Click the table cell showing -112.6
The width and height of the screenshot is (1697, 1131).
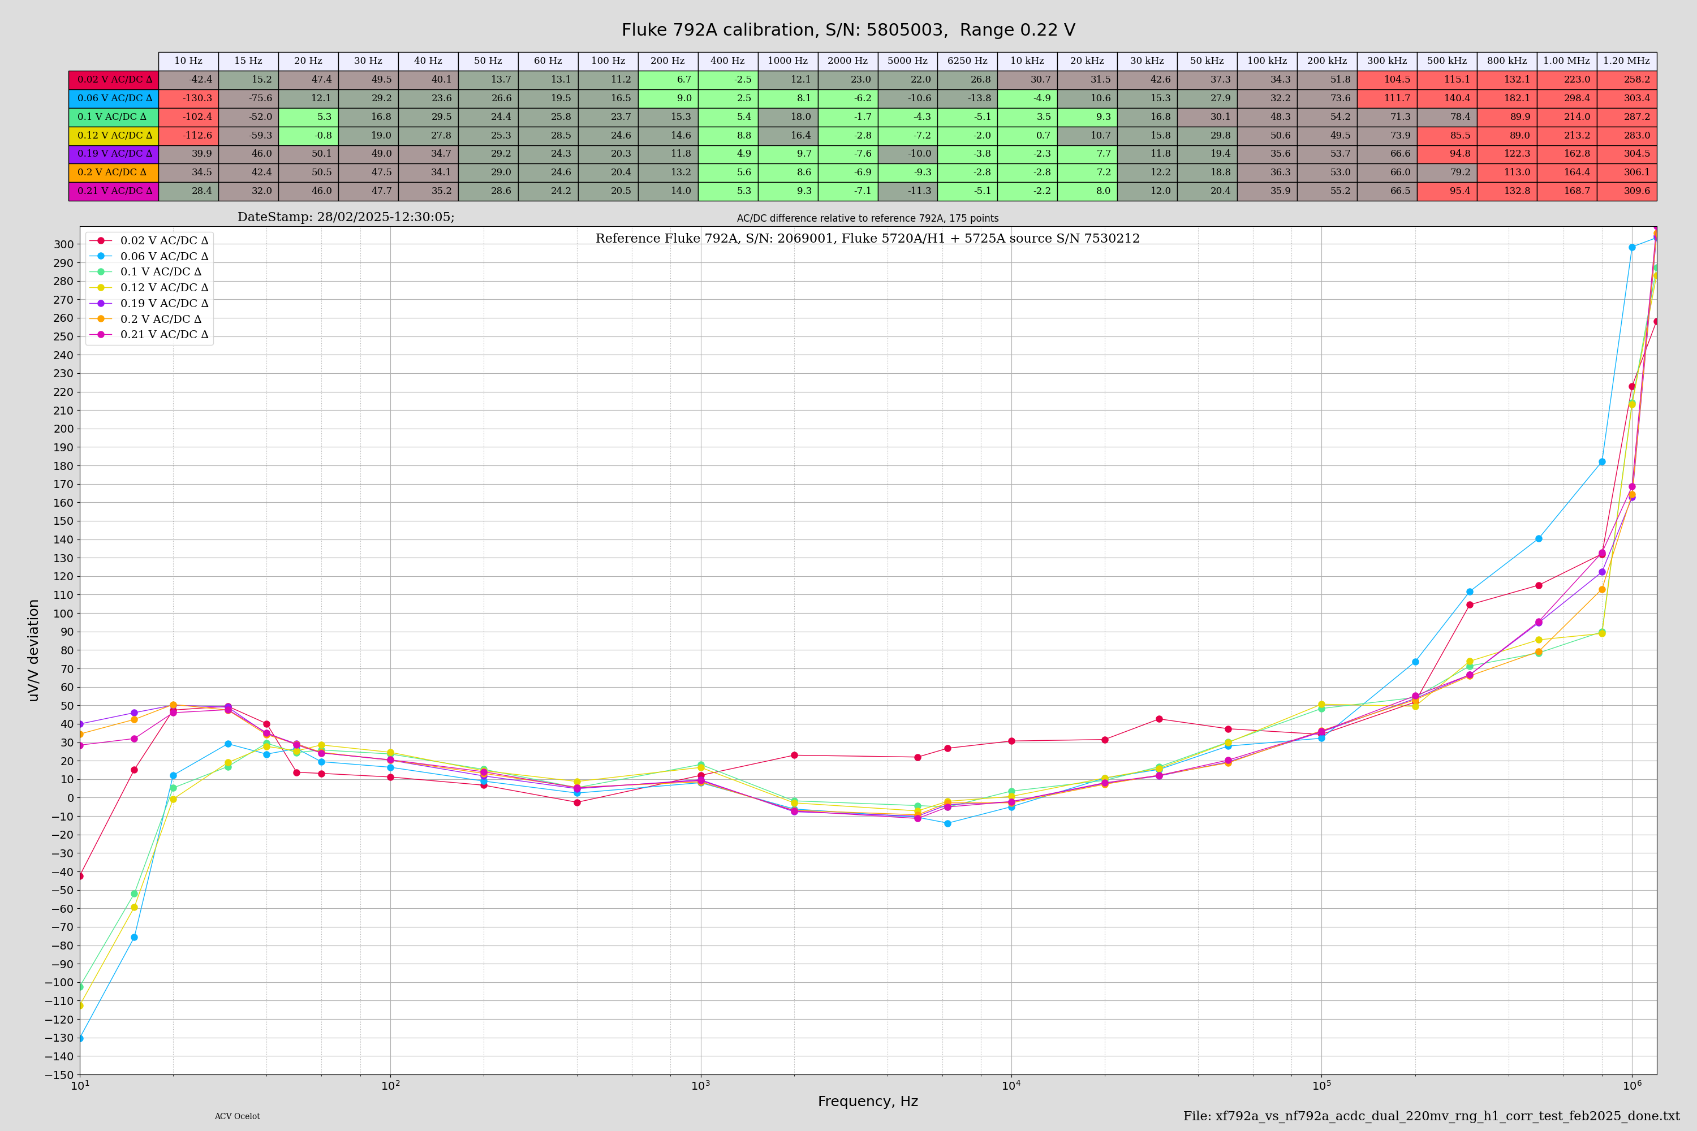tap(188, 135)
